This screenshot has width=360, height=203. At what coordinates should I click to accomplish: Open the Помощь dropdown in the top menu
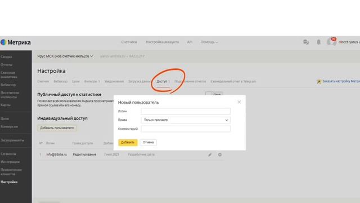(209, 42)
